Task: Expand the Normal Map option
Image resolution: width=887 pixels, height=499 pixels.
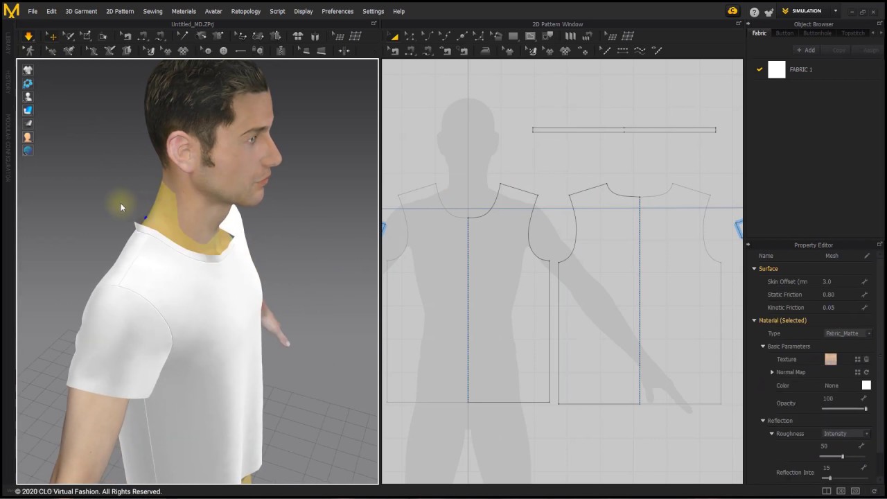Action: pos(772,372)
